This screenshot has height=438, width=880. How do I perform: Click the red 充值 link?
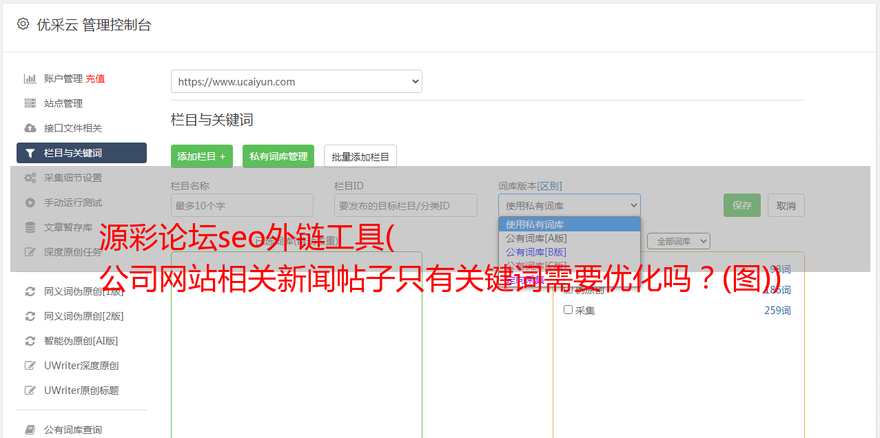click(95, 79)
